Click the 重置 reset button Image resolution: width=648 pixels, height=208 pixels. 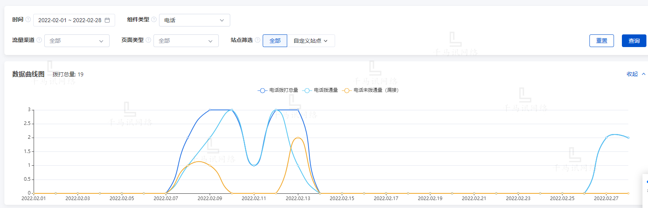(601, 41)
